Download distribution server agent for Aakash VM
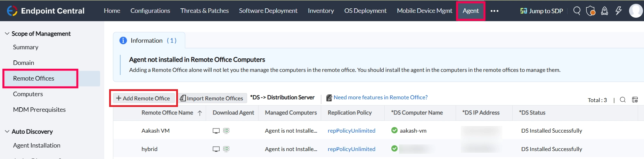644x159 pixels. point(226,131)
